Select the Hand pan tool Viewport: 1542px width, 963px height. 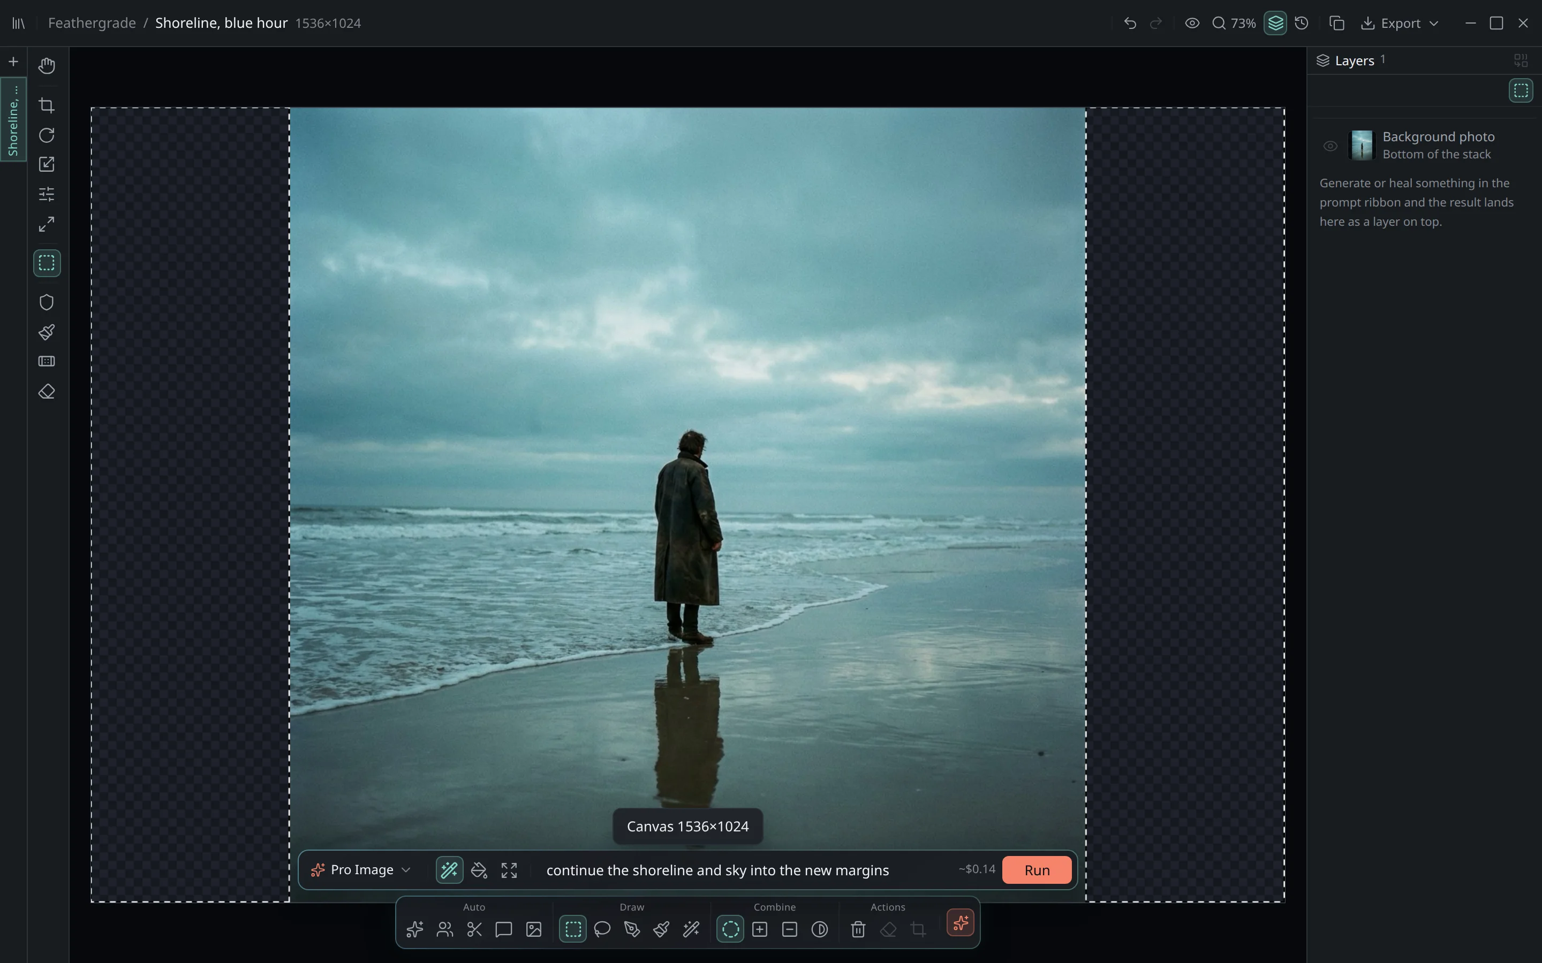(x=47, y=66)
